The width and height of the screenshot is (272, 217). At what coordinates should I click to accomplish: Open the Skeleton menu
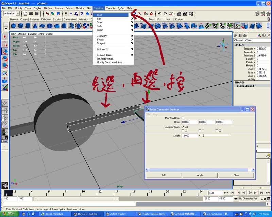80,8
